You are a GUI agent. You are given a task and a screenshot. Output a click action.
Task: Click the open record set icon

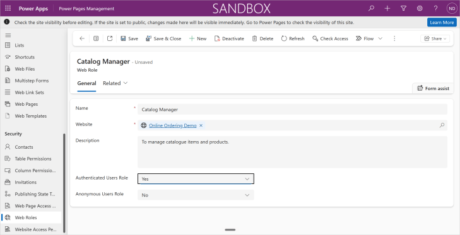coord(96,38)
